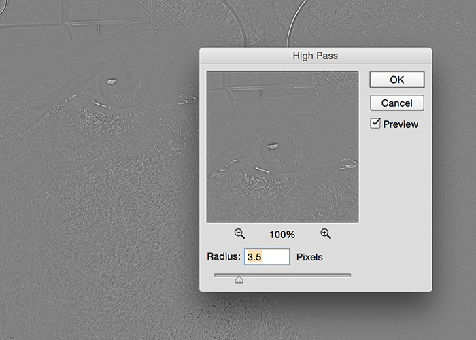Confirm the filter with the OK button
The width and height of the screenshot is (476, 340).
397,80
